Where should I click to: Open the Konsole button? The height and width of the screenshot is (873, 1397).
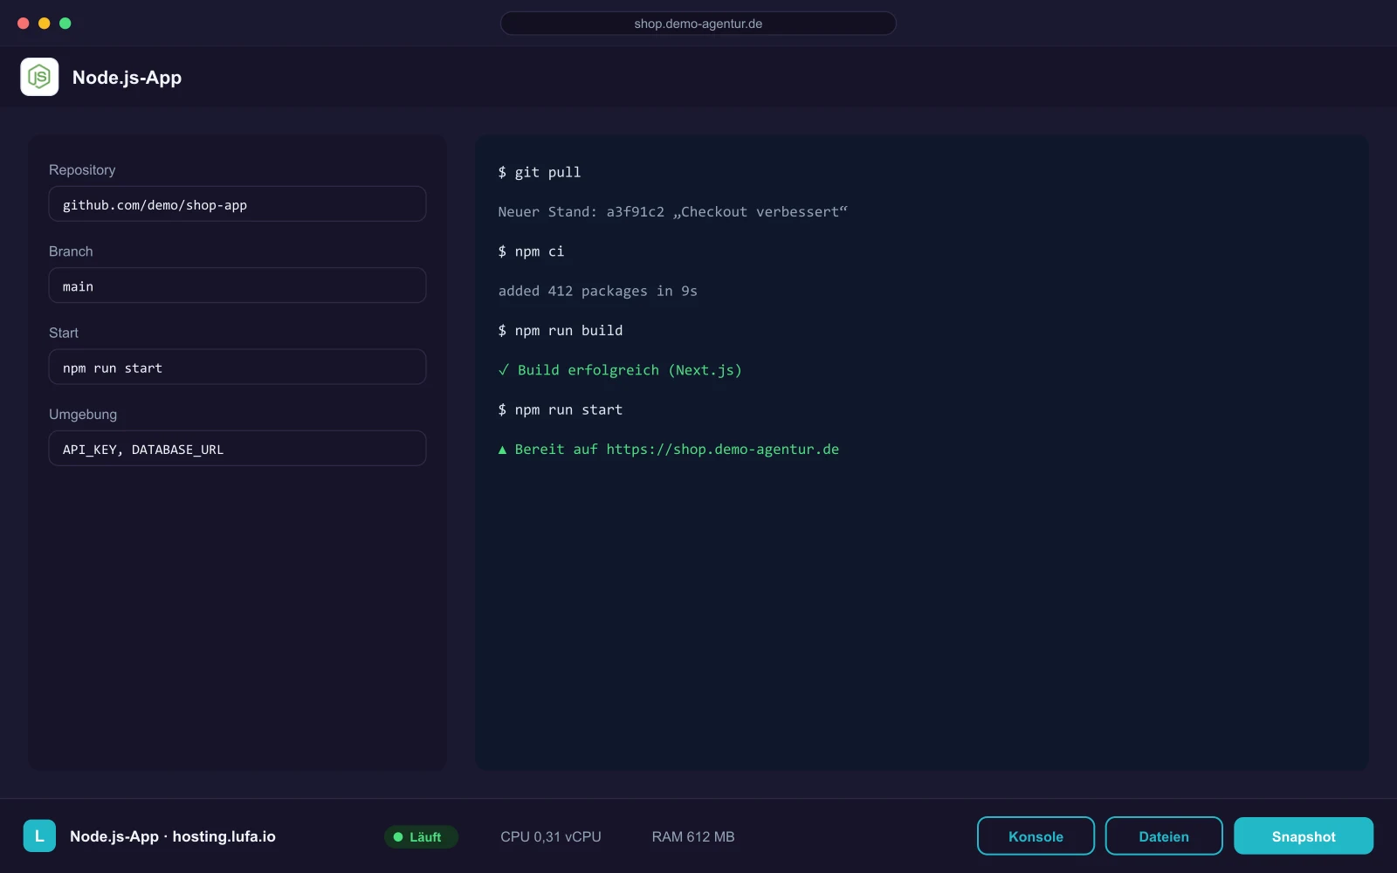click(x=1036, y=836)
